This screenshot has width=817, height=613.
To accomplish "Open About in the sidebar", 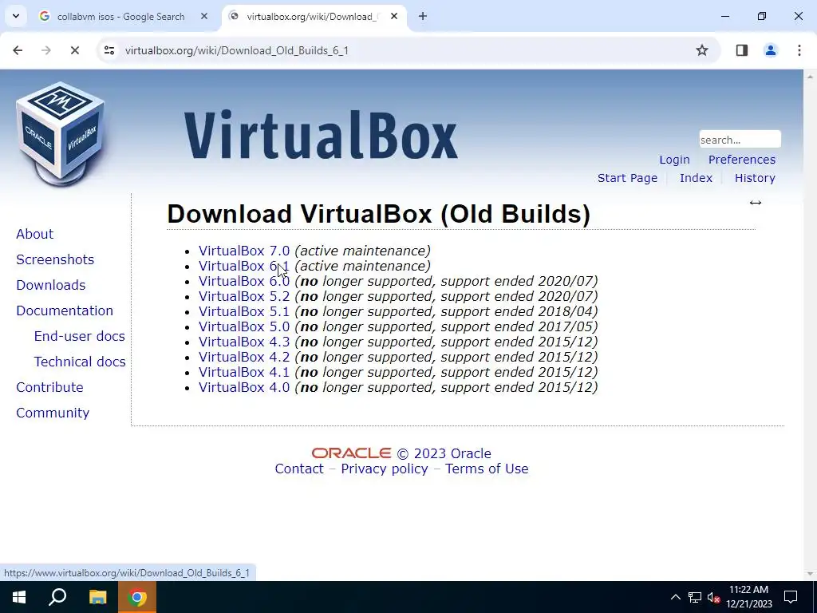I will pyautogui.click(x=35, y=234).
